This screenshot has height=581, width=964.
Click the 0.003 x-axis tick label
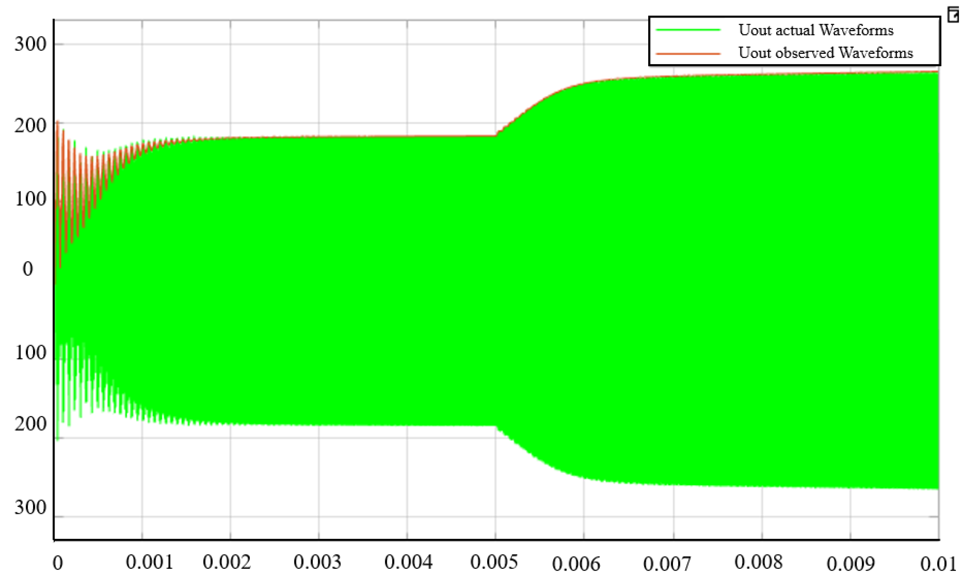(x=317, y=562)
